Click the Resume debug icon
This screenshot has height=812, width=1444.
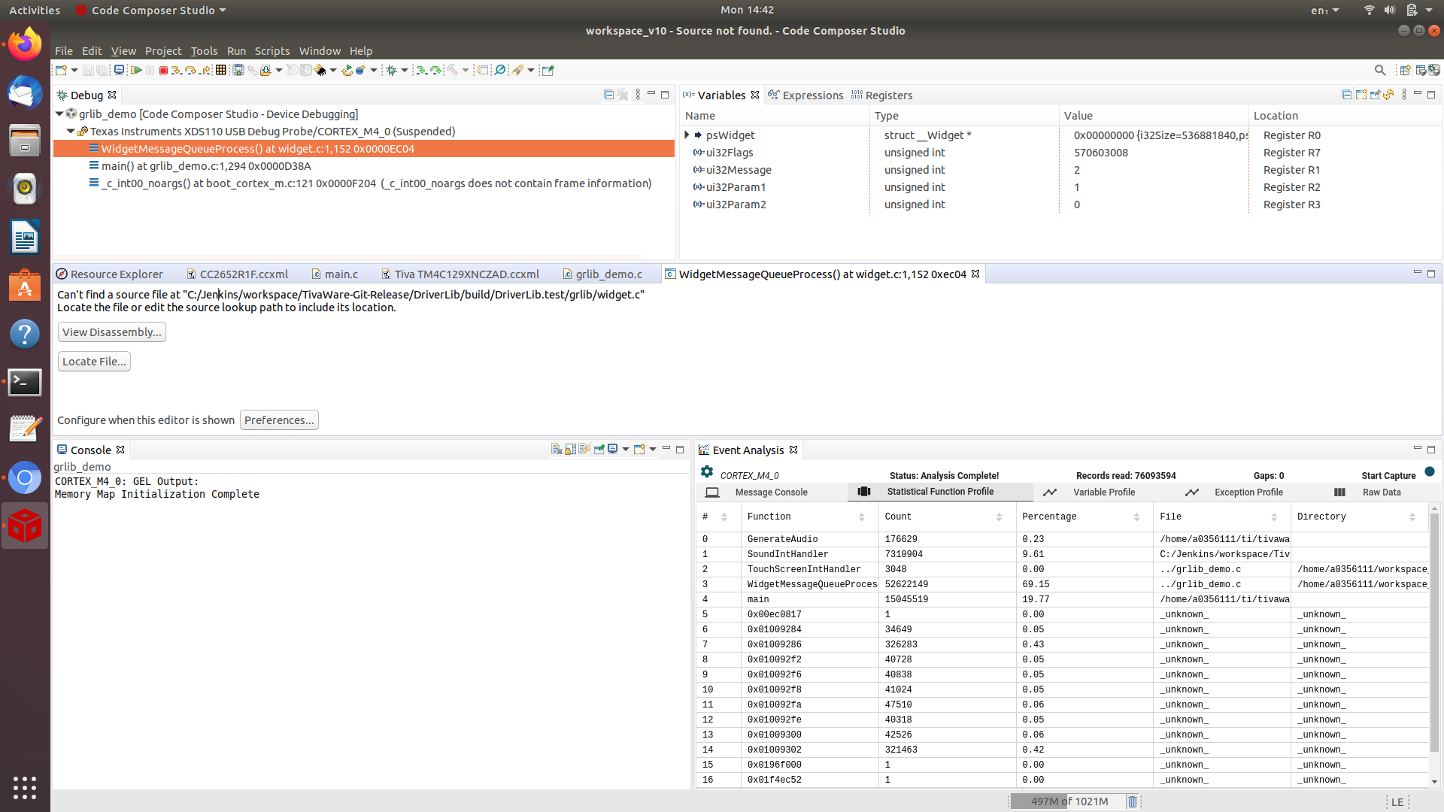[136, 70]
